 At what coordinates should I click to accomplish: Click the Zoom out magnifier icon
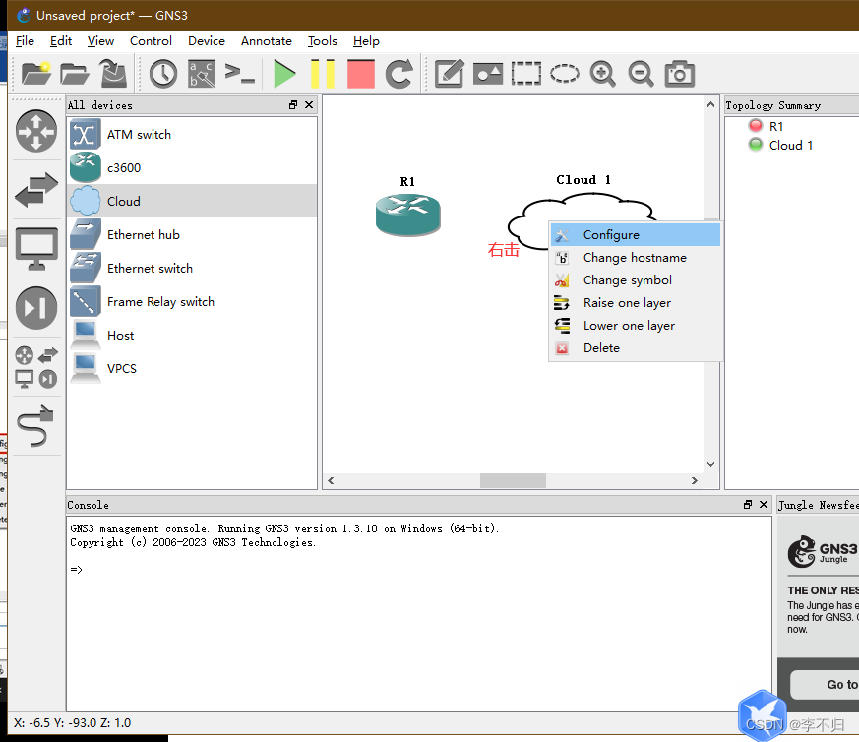tap(641, 74)
